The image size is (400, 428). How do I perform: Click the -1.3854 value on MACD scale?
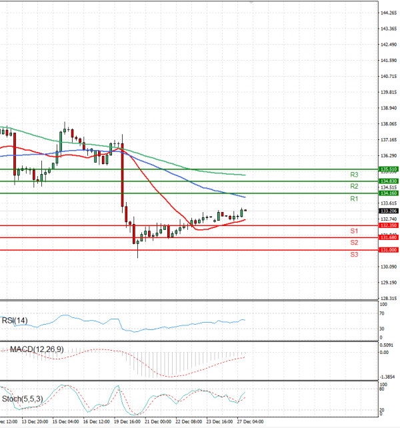387,377
